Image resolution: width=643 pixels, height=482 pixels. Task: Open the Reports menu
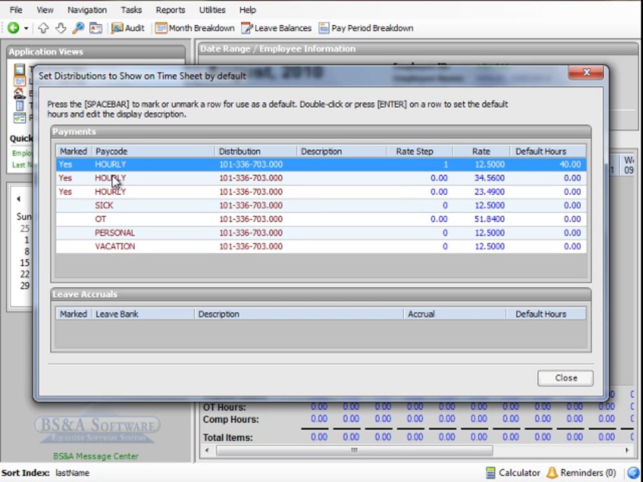tap(170, 10)
